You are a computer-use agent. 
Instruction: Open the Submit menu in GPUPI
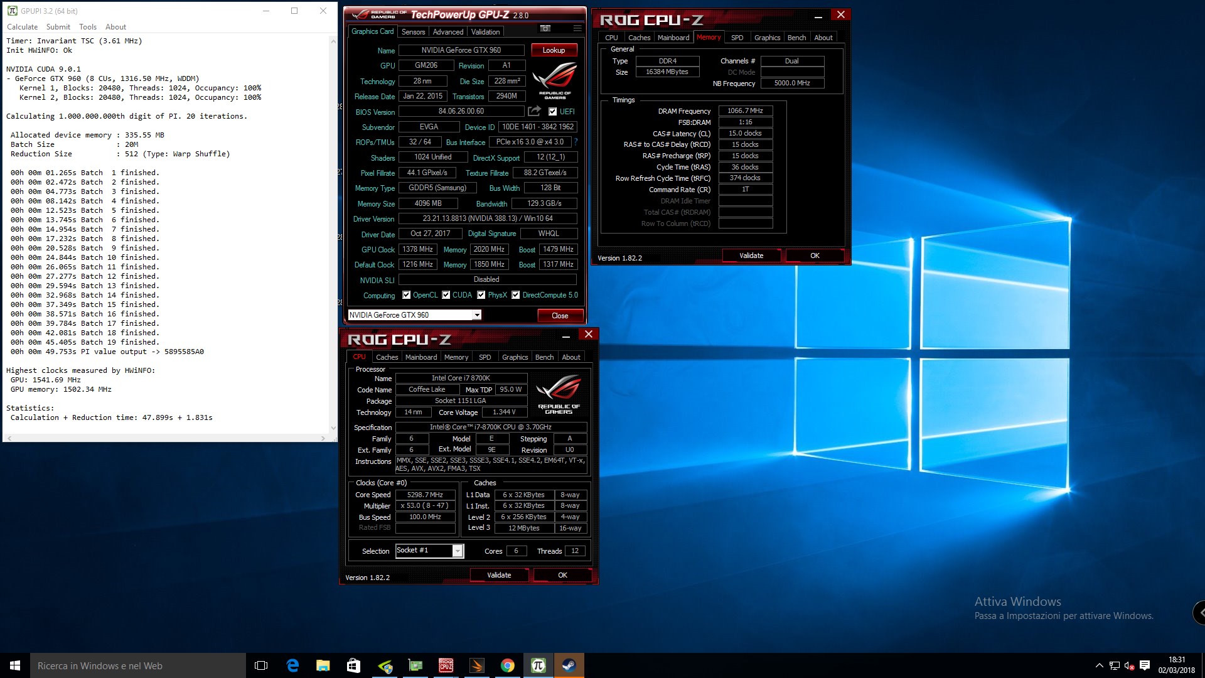tap(58, 27)
